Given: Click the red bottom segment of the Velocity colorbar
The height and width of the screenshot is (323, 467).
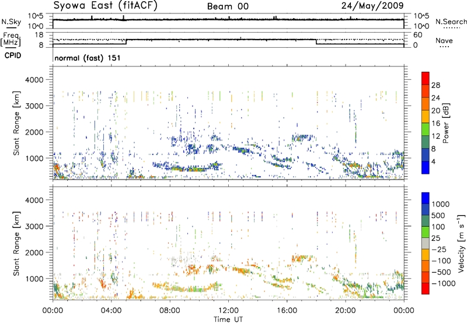Looking at the screenshot, I should (x=426, y=289).
